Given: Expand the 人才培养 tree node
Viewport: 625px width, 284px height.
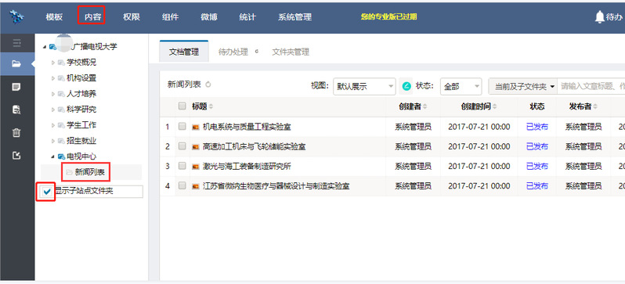Looking at the screenshot, I should pyautogui.click(x=53, y=94).
